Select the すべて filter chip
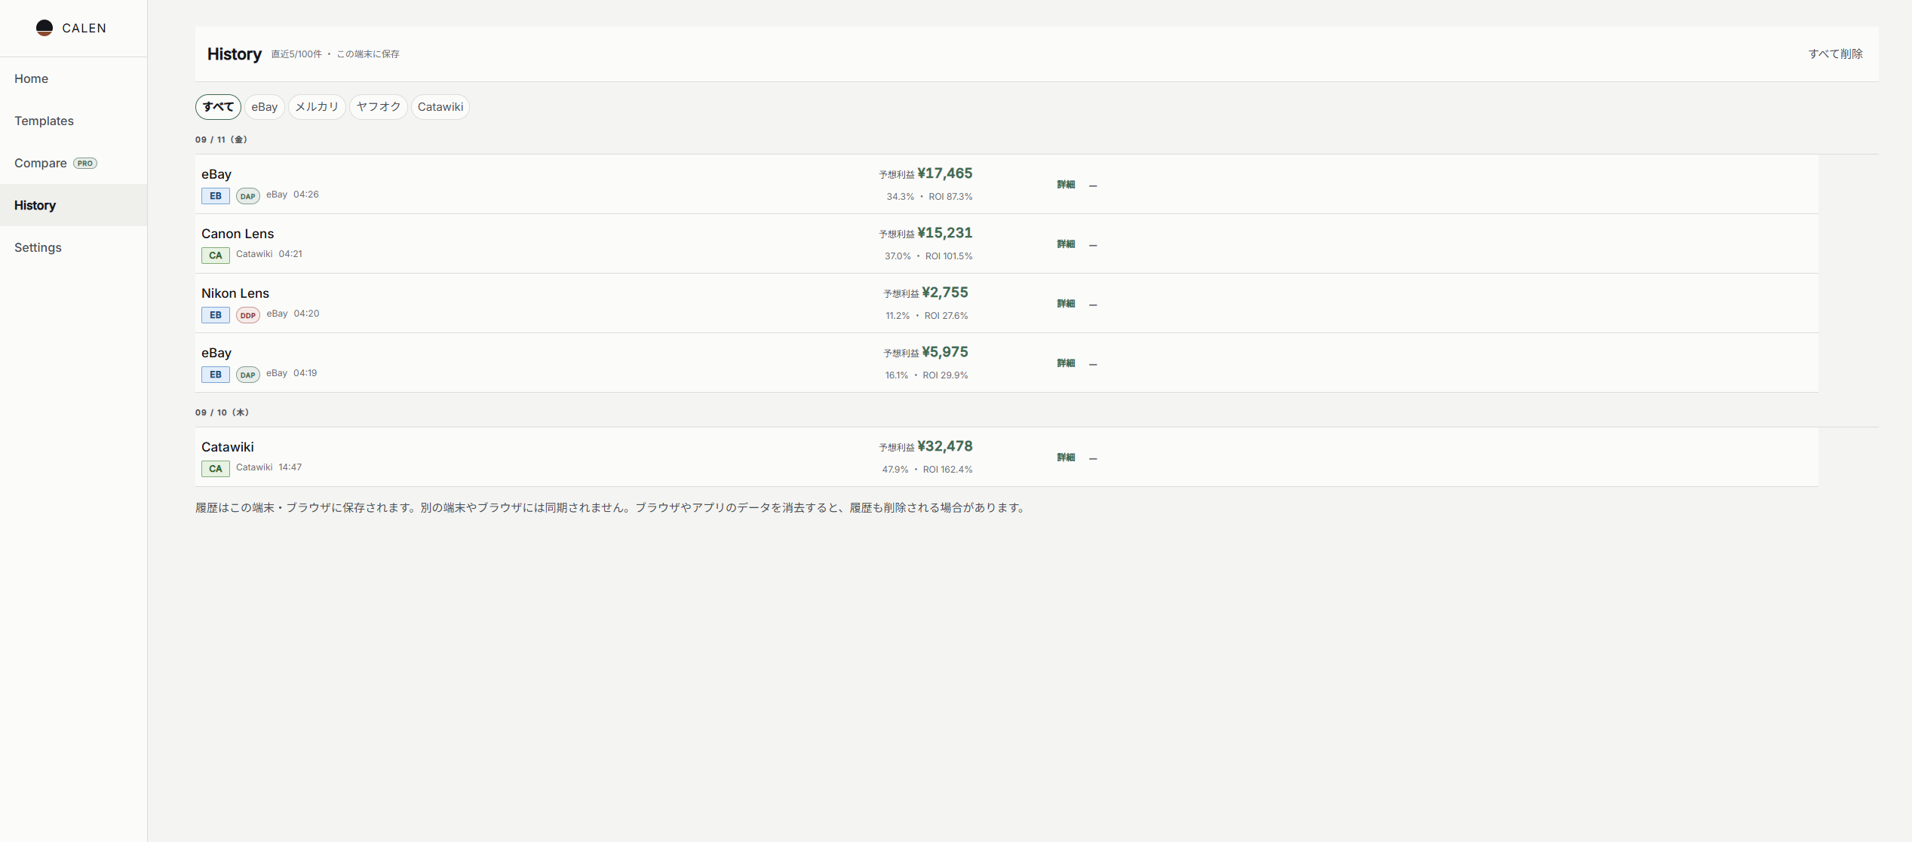The height and width of the screenshot is (842, 1912). pyautogui.click(x=218, y=107)
